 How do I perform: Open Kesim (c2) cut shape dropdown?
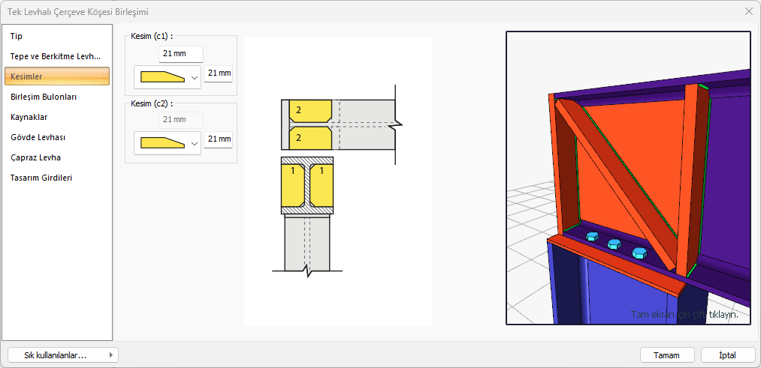pyautogui.click(x=168, y=143)
